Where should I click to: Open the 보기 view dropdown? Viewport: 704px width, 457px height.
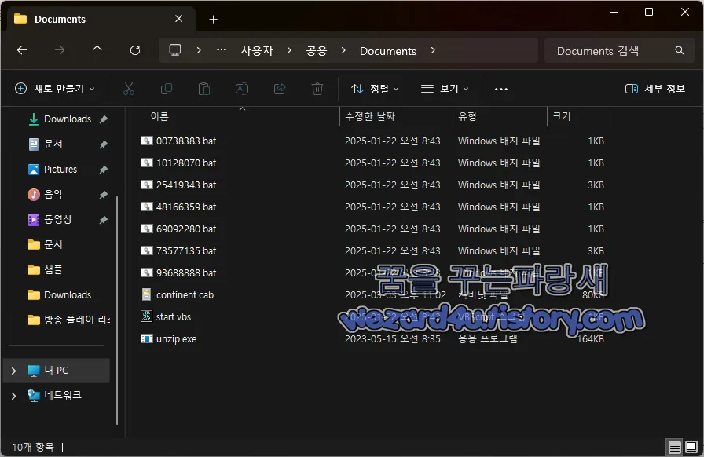[x=445, y=89]
